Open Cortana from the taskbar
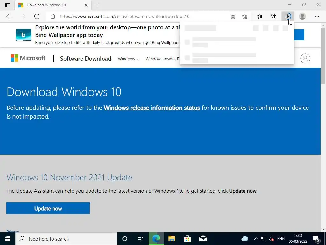Viewport: 326px width, 245px height. (124, 239)
